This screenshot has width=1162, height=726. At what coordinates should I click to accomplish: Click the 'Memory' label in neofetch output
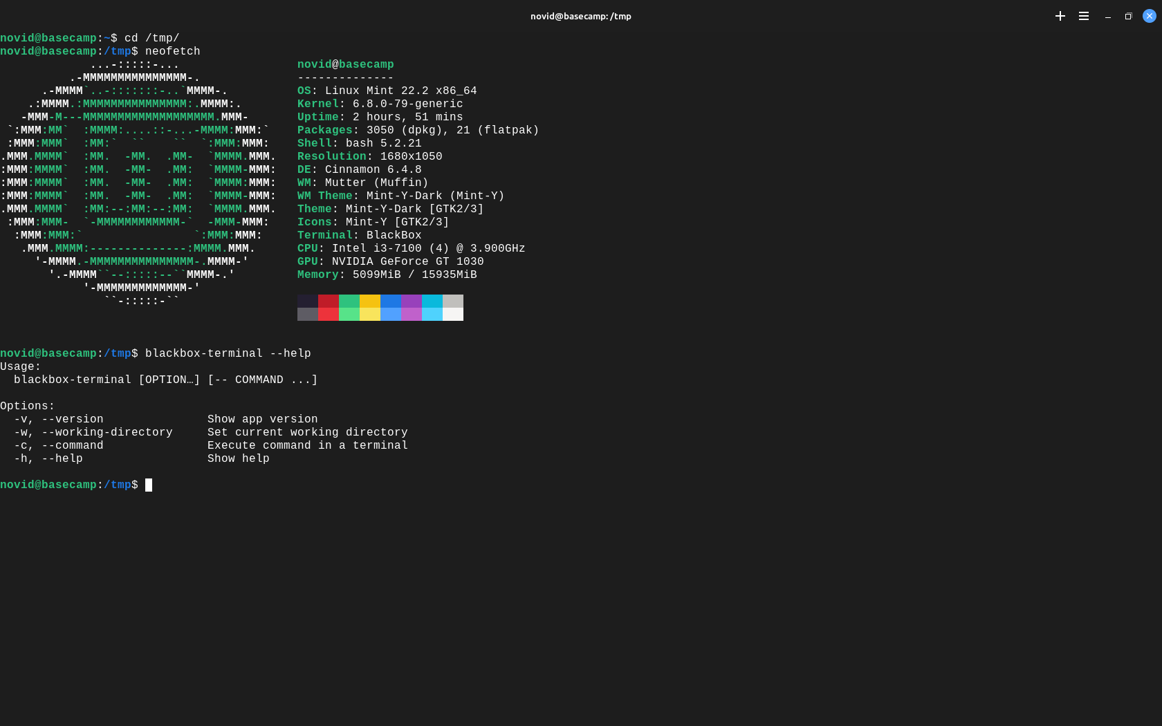pos(317,274)
